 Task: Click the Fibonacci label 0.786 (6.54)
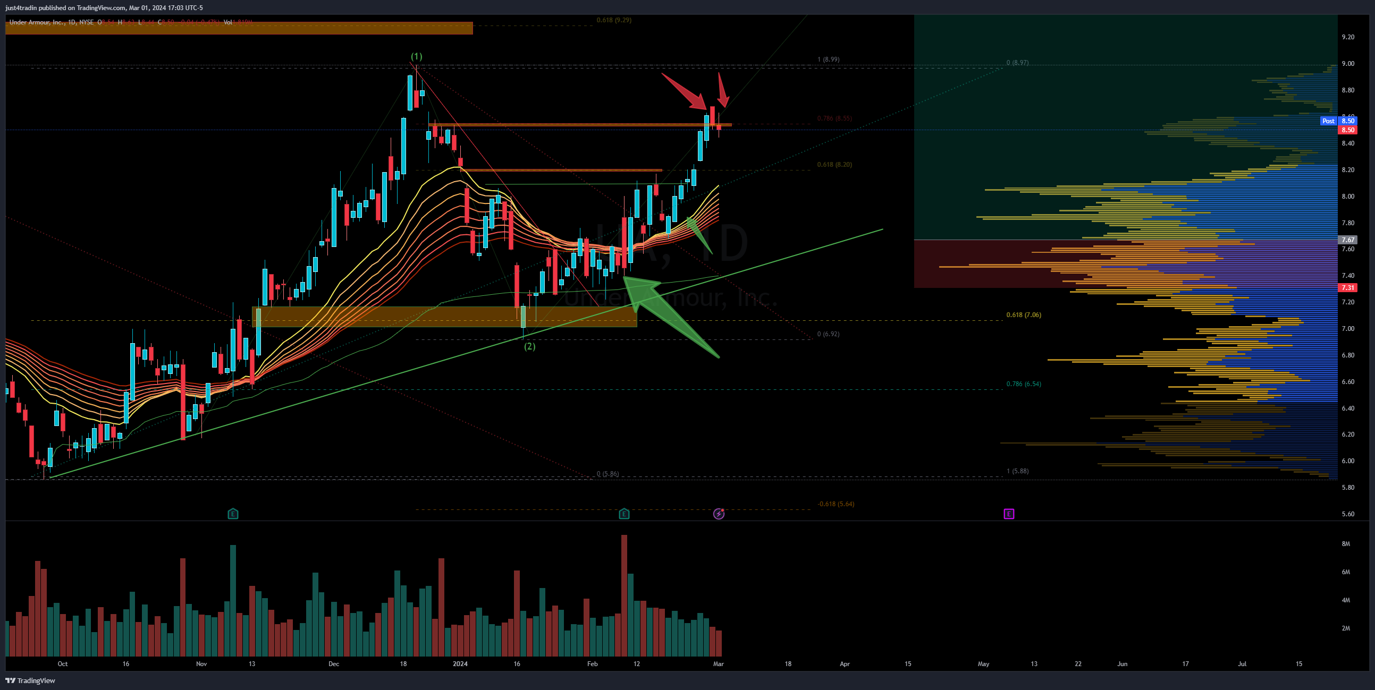[x=1024, y=384]
